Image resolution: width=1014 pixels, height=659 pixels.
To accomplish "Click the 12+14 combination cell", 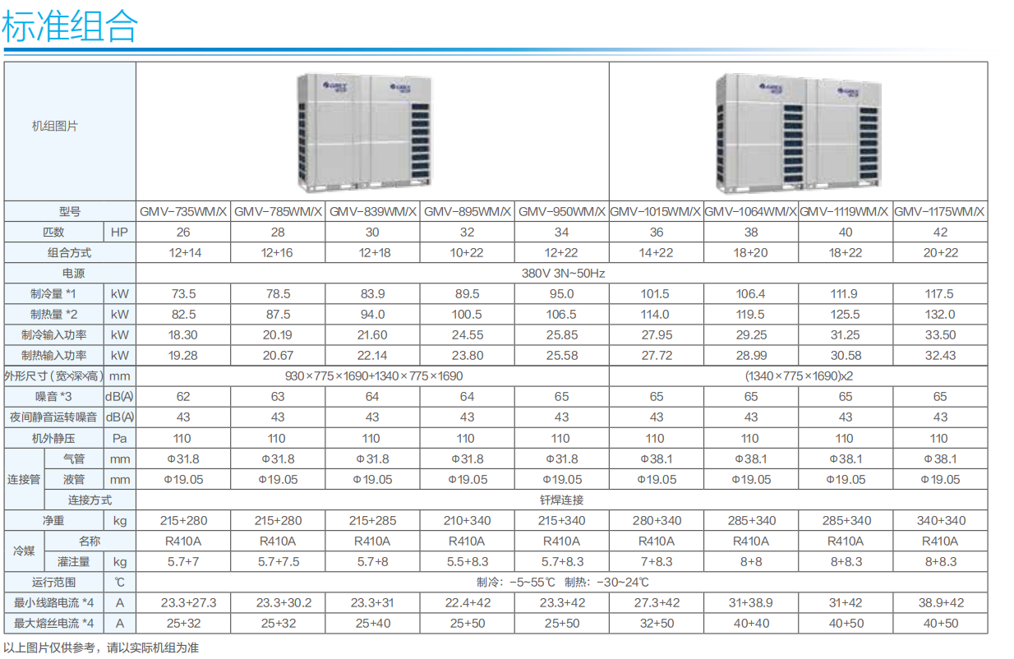I will [x=183, y=252].
